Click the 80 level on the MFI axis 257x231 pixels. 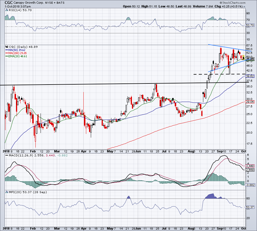click(x=248, y=199)
